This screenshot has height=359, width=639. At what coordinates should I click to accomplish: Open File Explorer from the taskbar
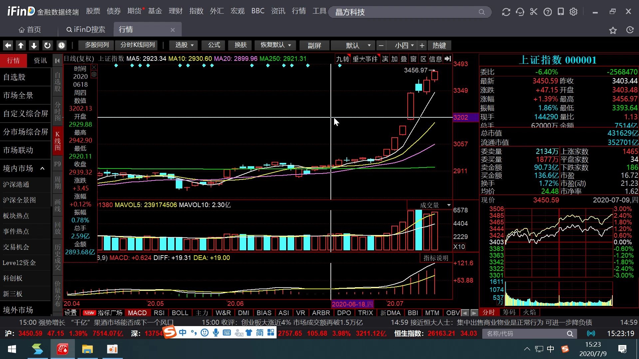87,349
